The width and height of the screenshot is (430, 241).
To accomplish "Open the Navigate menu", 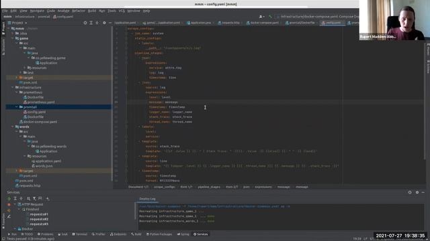I will [x=37, y=11].
